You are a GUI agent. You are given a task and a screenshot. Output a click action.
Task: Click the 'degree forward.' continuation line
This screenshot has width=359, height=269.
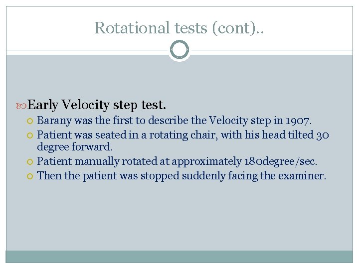point(75,147)
